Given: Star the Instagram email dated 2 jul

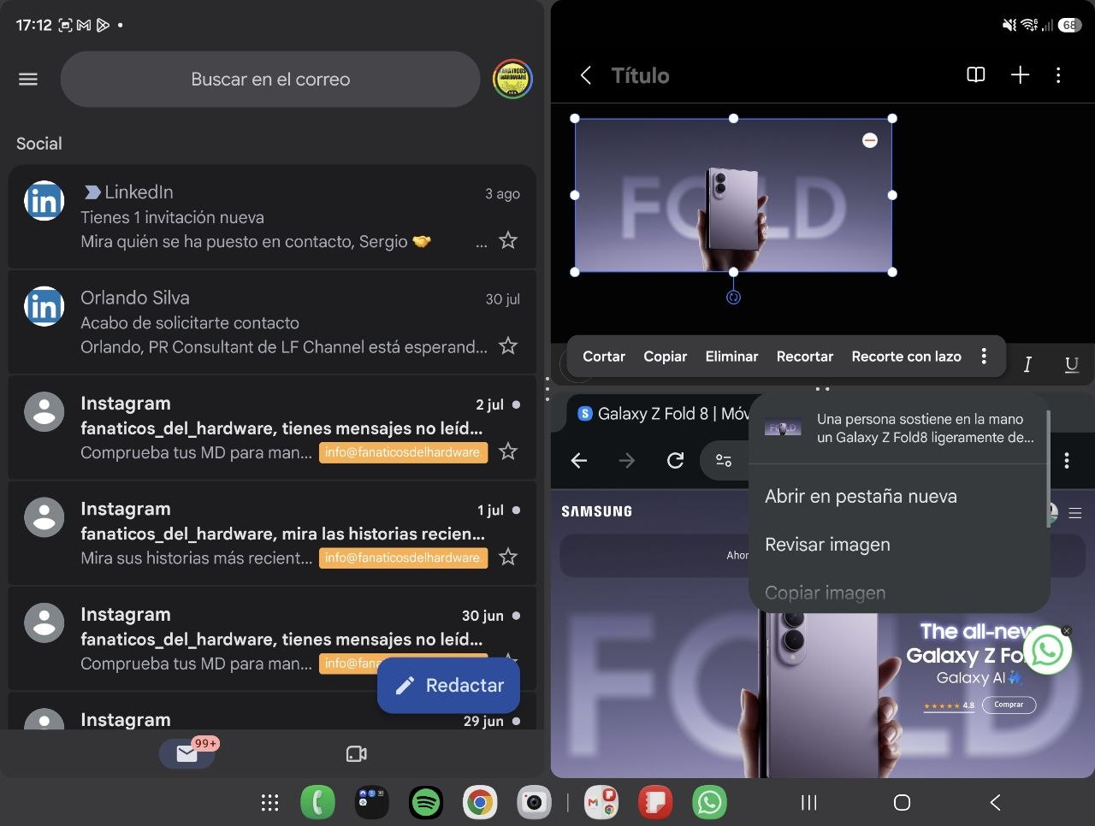Looking at the screenshot, I should tap(508, 451).
